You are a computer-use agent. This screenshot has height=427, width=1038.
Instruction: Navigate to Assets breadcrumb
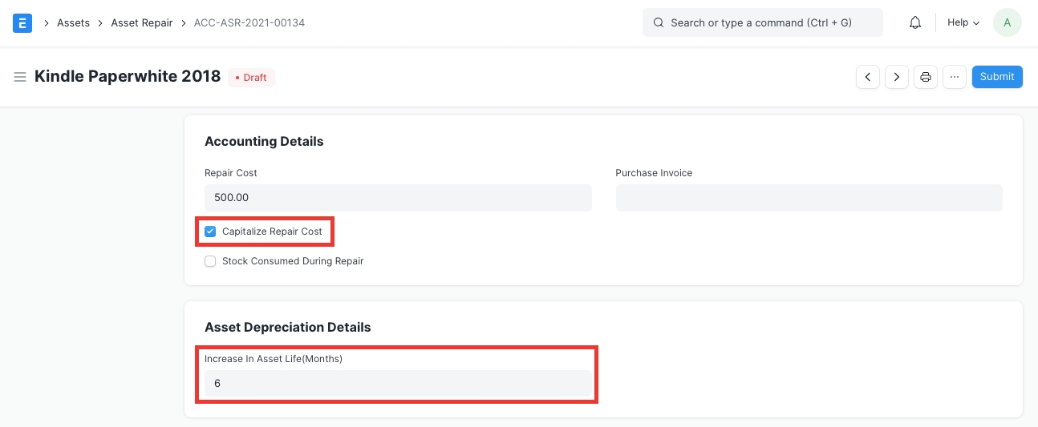(x=73, y=23)
